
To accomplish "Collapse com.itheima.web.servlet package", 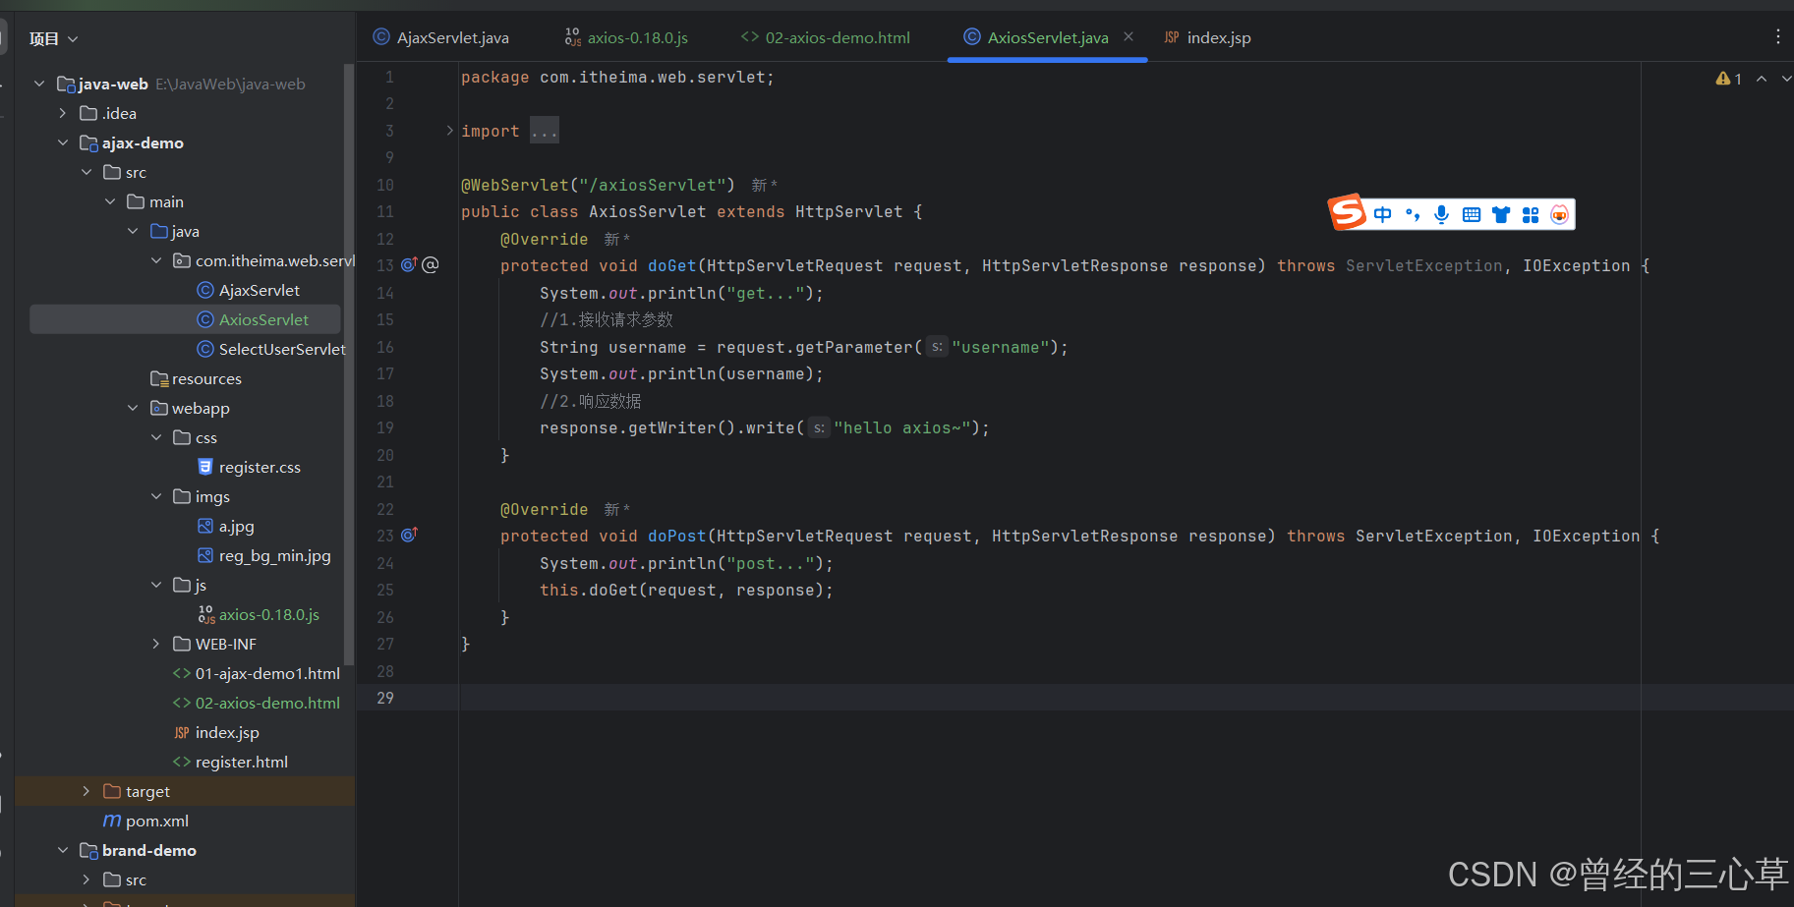I will click(x=156, y=260).
